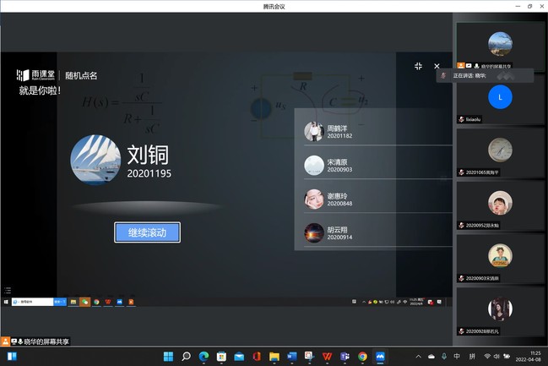Exit fullscreen in the random roll-call window
This screenshot has height=366, width=548.
pyautogui.click(x=418, y=66)
